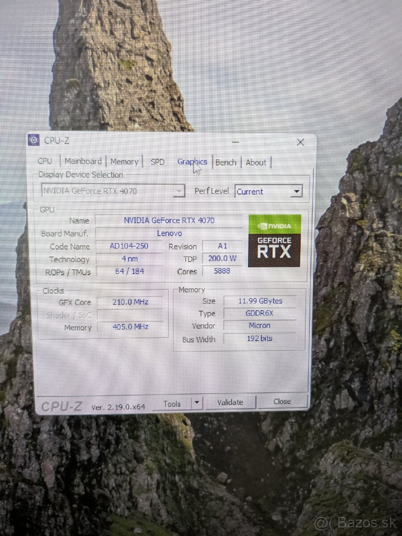The image size is (402, 536).
Task: Click the memory Vendor value Micron
Action: 260,326
